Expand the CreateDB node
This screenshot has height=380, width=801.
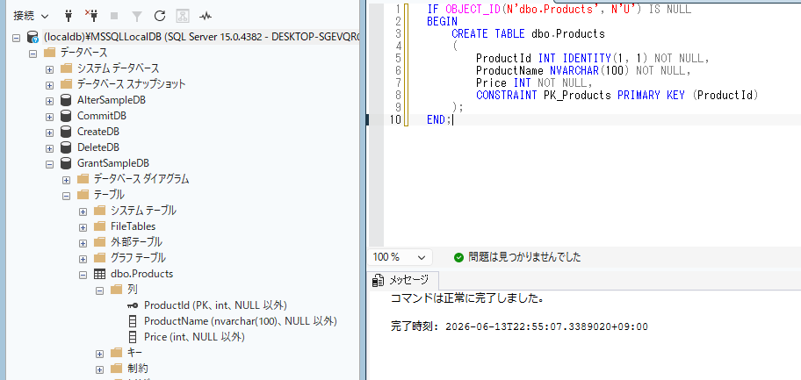[x=49, y=133]
